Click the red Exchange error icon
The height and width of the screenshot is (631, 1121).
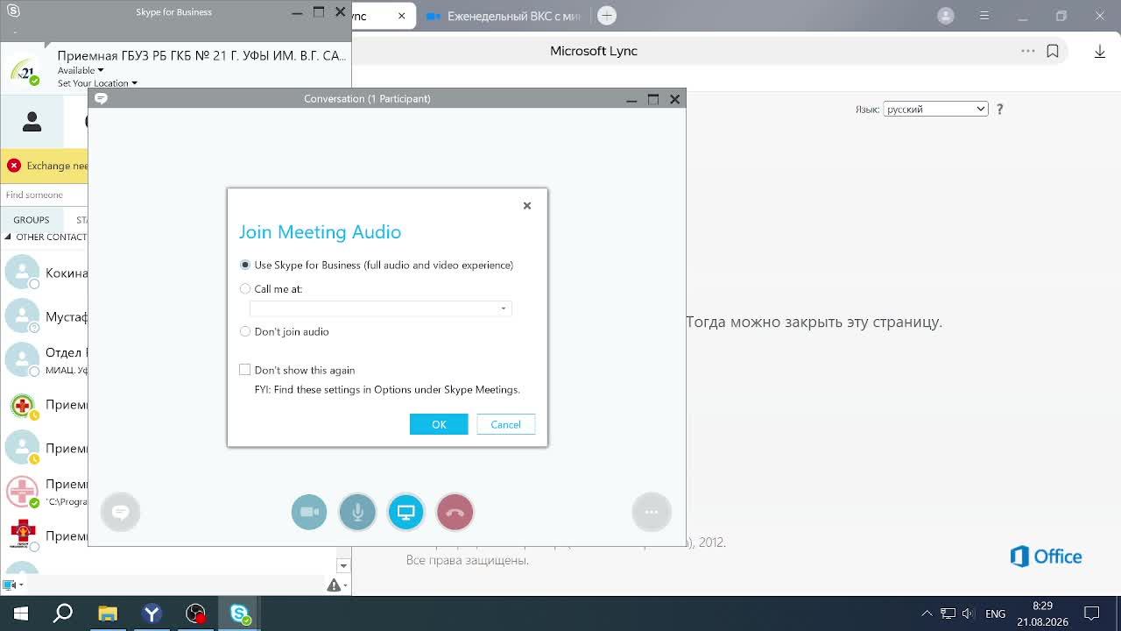14,165
